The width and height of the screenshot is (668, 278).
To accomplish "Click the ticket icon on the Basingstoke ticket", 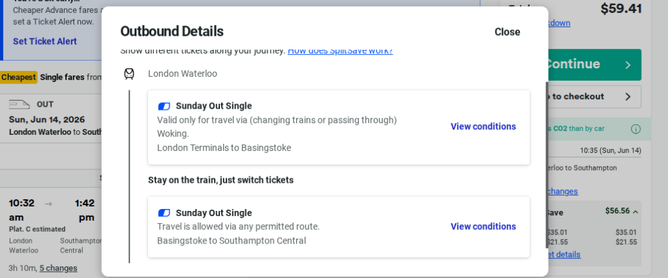I will (164, 106).
